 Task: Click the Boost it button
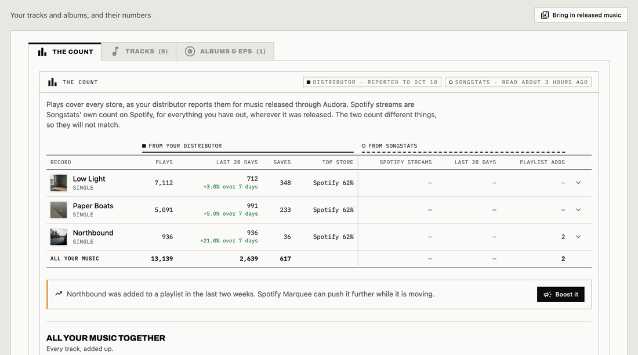point(561,294)
